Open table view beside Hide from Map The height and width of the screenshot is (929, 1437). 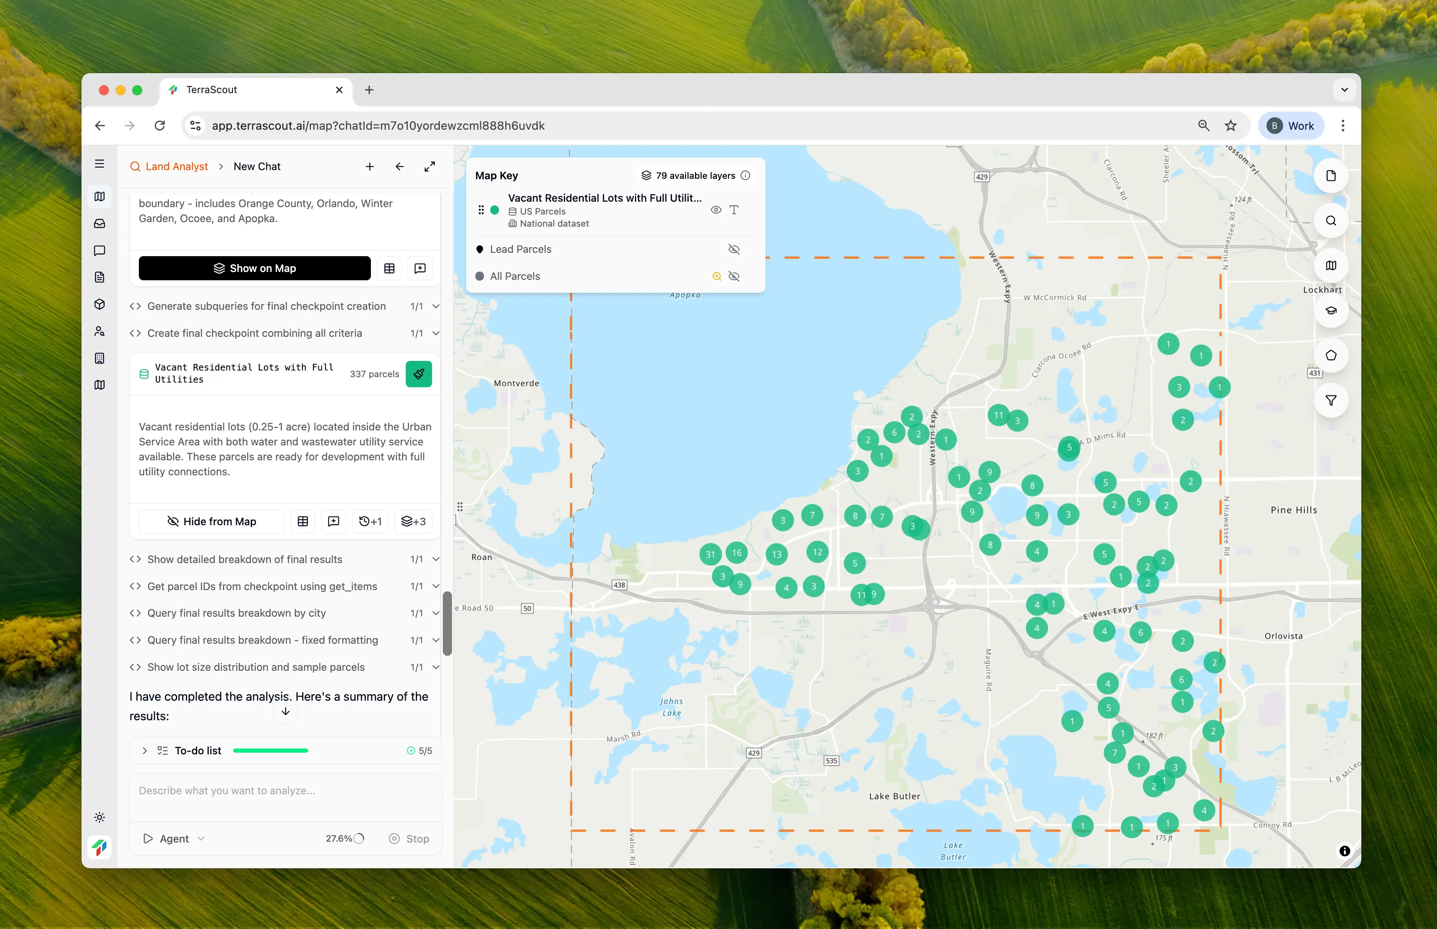pyautogui.click(x=303, y=521)
